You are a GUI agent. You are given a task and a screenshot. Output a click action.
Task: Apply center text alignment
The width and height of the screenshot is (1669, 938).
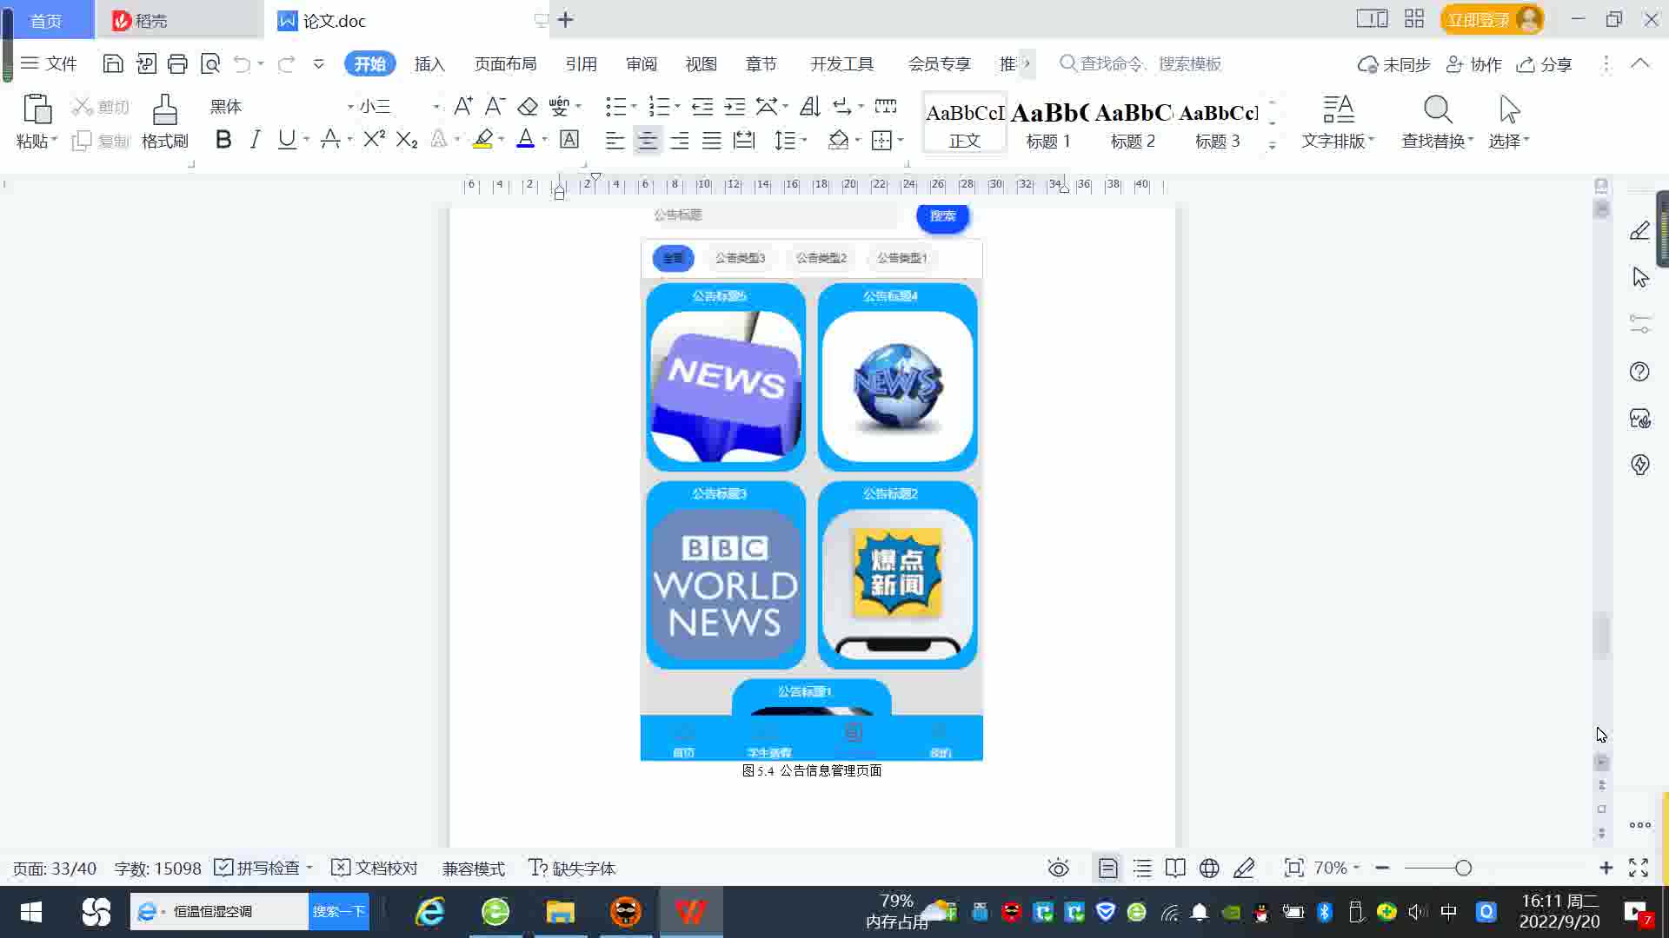pos(647,141)
